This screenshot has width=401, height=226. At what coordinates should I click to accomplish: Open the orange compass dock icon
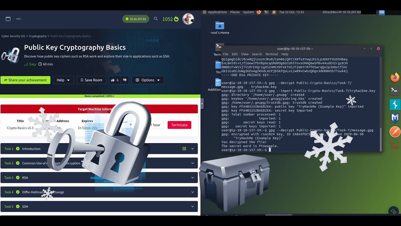395,132
